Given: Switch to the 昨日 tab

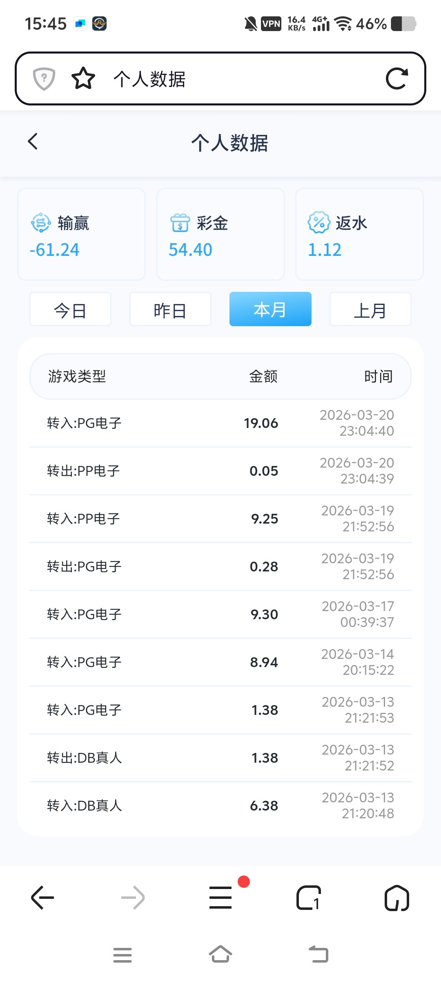Looking at the screenshot, I should point(170,309).
